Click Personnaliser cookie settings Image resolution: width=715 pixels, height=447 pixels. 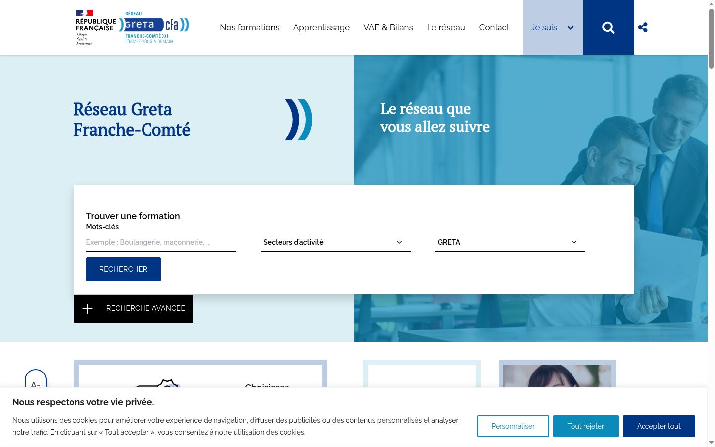(513, 426)
